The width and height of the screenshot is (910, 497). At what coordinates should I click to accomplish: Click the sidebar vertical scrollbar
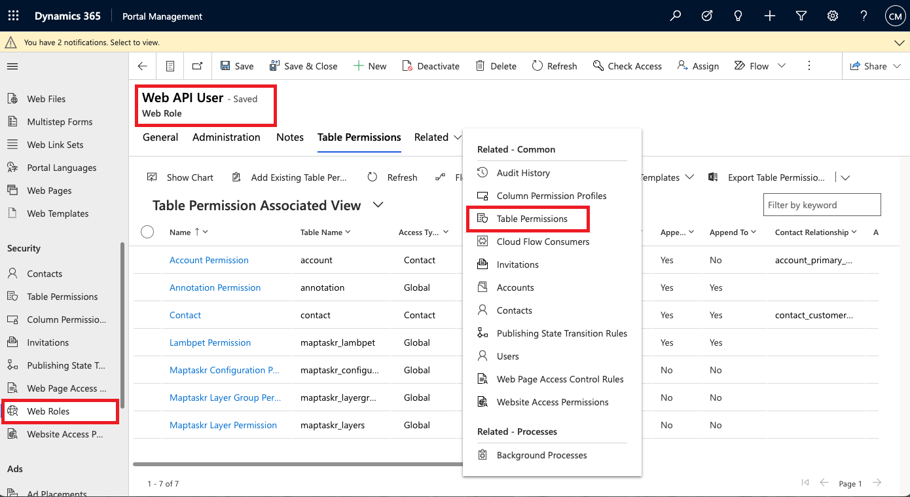pyautogui.click(x=122, y=325)
